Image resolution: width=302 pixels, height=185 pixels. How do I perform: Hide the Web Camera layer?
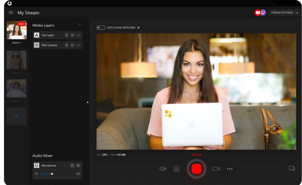pyautogui.click(x=72, y=45)
